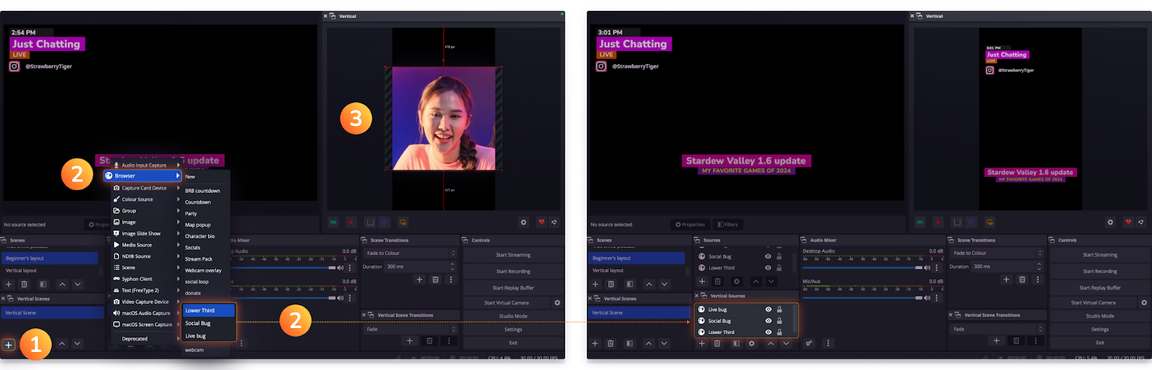Move source down in right window Sources toolbar
The height and width of the screenshot is (370, 1152).
tap(771, 281)
